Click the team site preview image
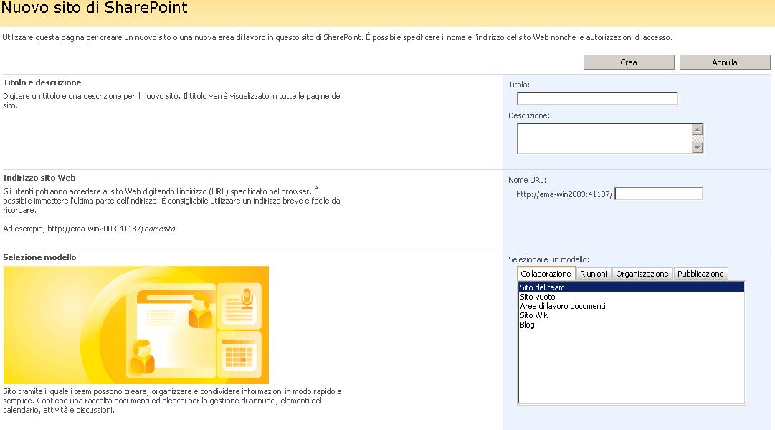775x430 pixels. tap(136, 325)
